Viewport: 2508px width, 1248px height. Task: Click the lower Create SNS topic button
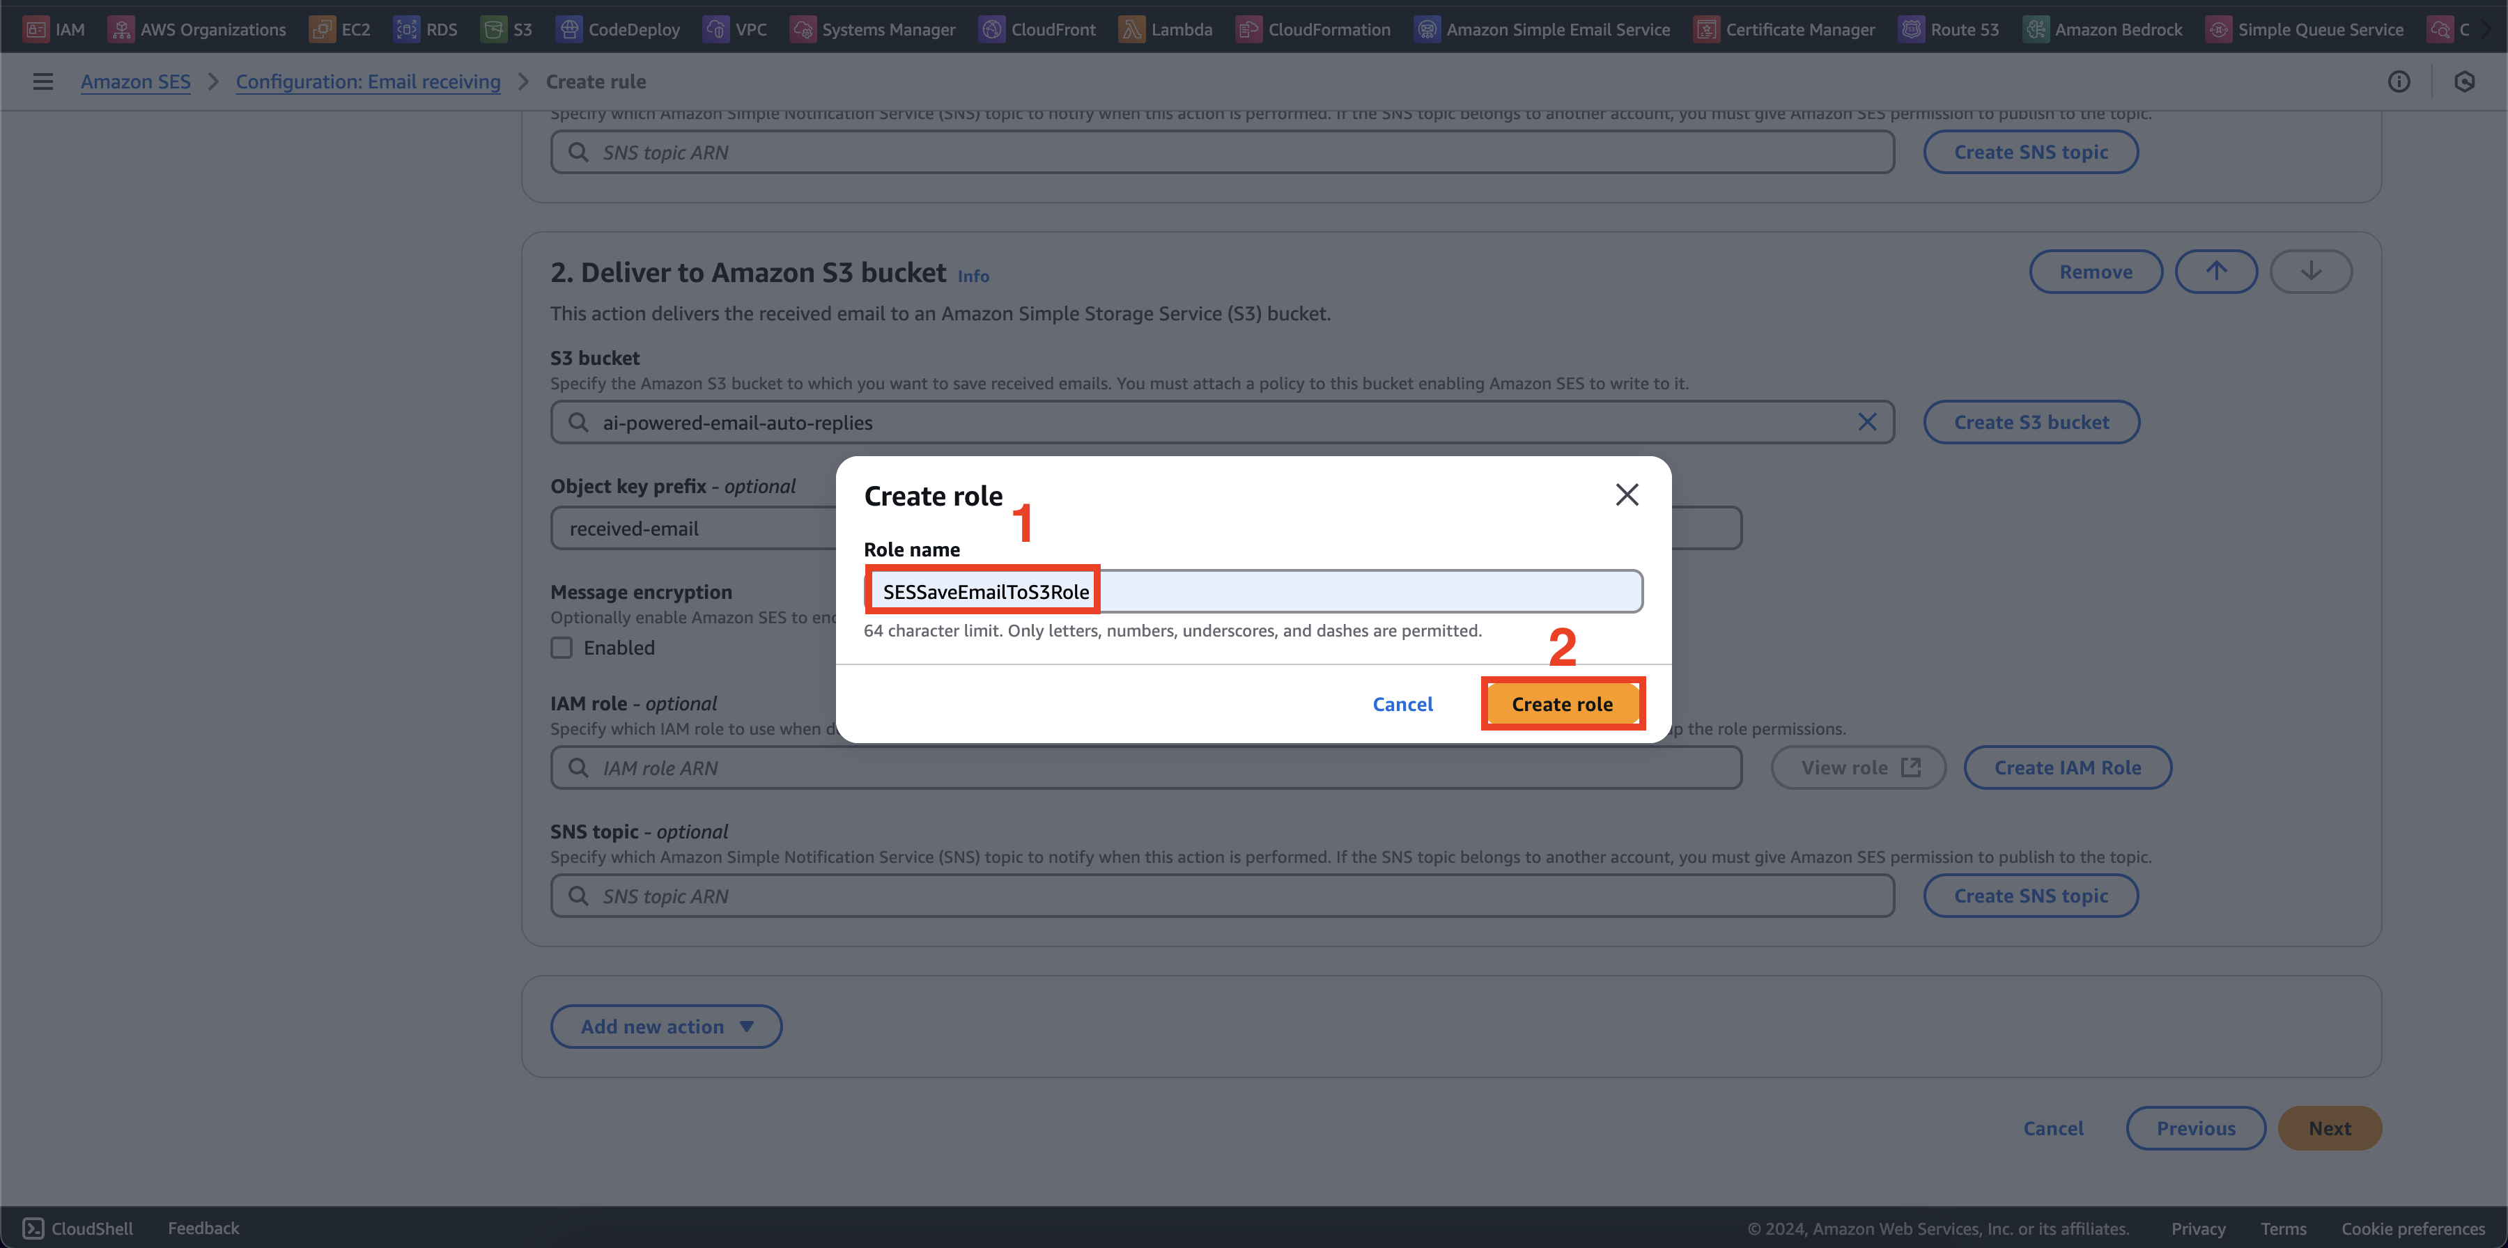pos(2030,896)
